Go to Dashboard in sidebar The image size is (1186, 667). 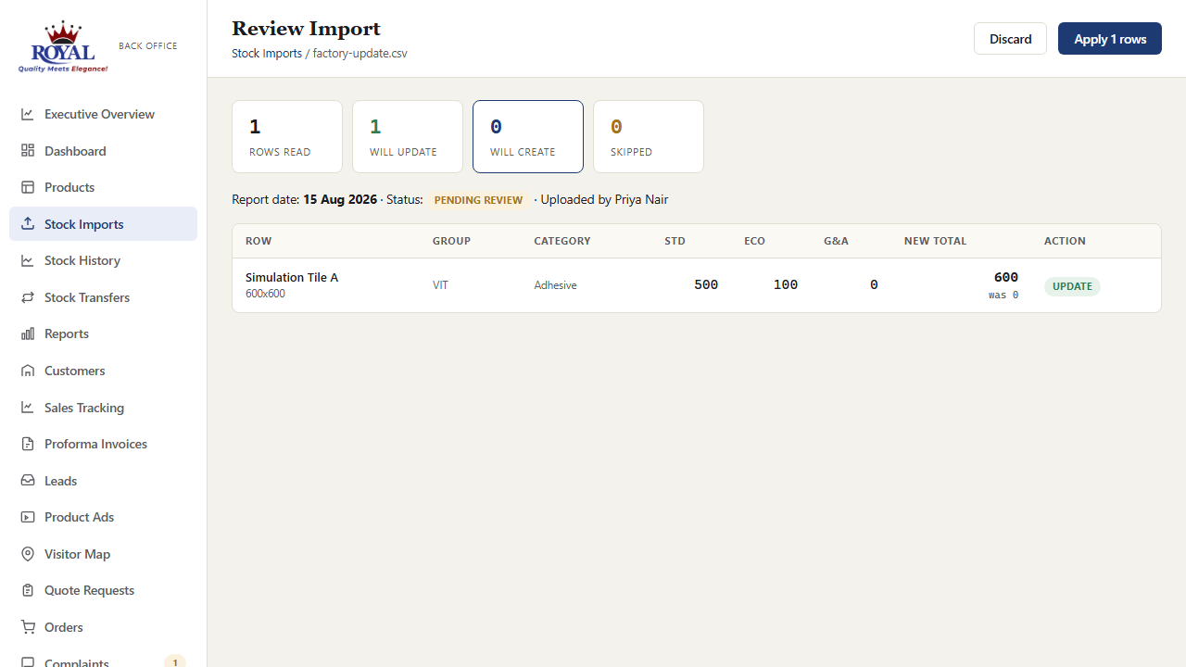103,151
